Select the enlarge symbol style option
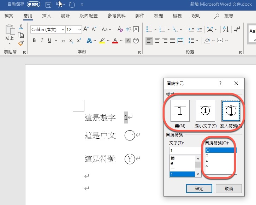Screen dimensions: 256x205 pyautogui.click(x=231, y=111)
